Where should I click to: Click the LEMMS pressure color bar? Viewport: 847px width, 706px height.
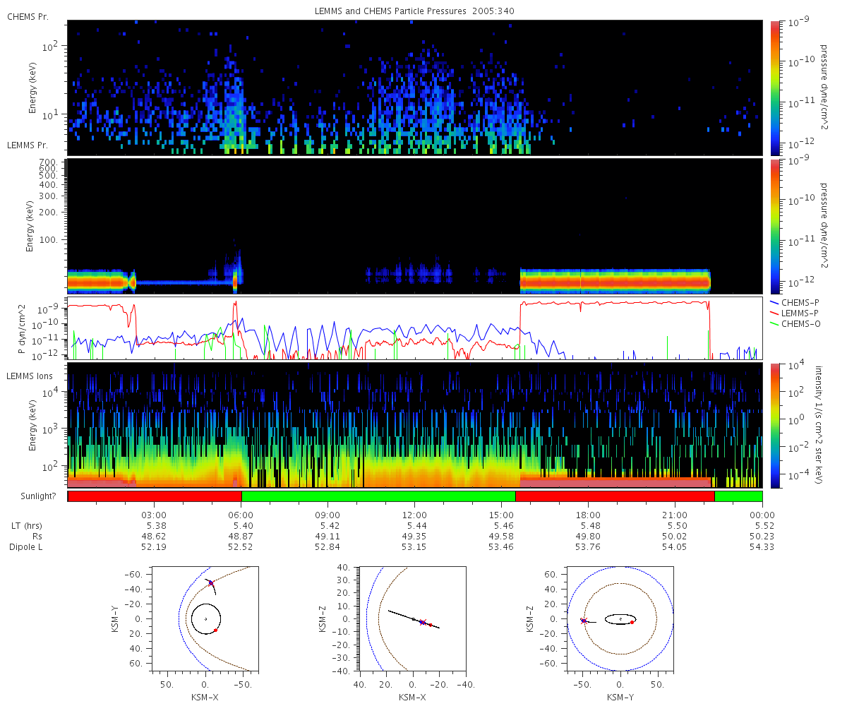(774, 226)
